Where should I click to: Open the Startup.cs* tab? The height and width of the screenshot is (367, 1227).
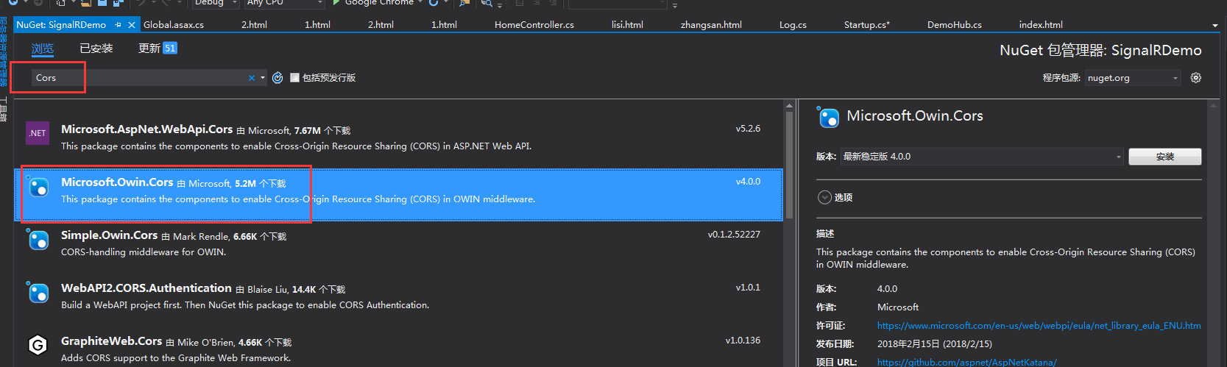pos(867,25)
